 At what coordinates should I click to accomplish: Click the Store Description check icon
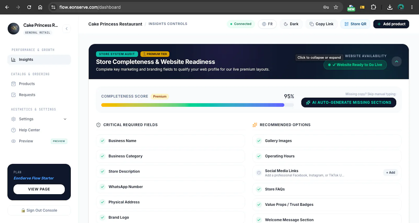click(103, 171)
